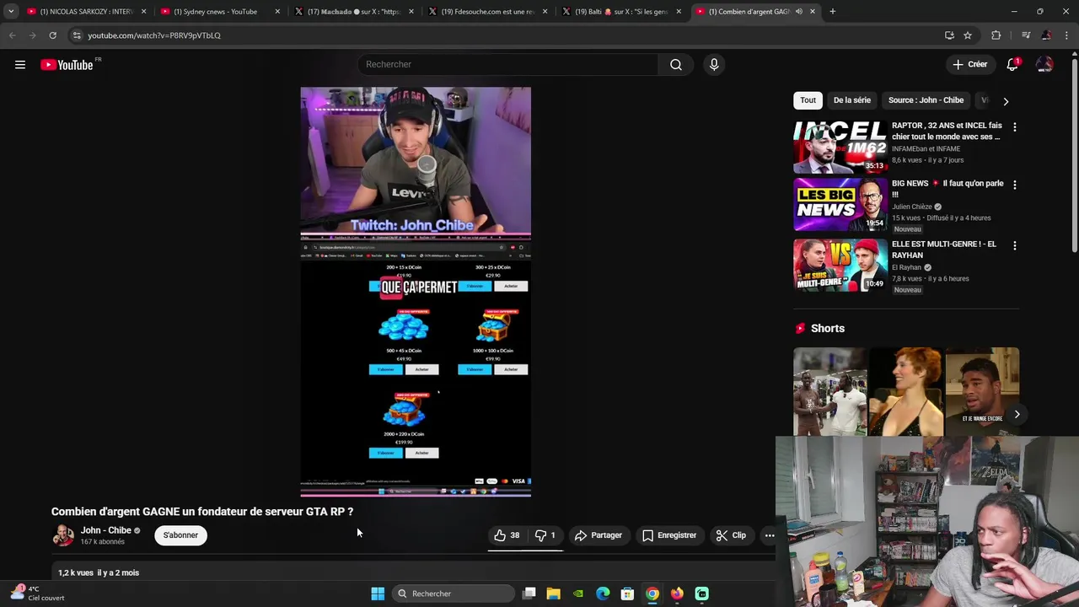This screenshot has height=607, width=1079.
Task: Focus the YouTube Rechercher search field
Action: pos(507,65)
